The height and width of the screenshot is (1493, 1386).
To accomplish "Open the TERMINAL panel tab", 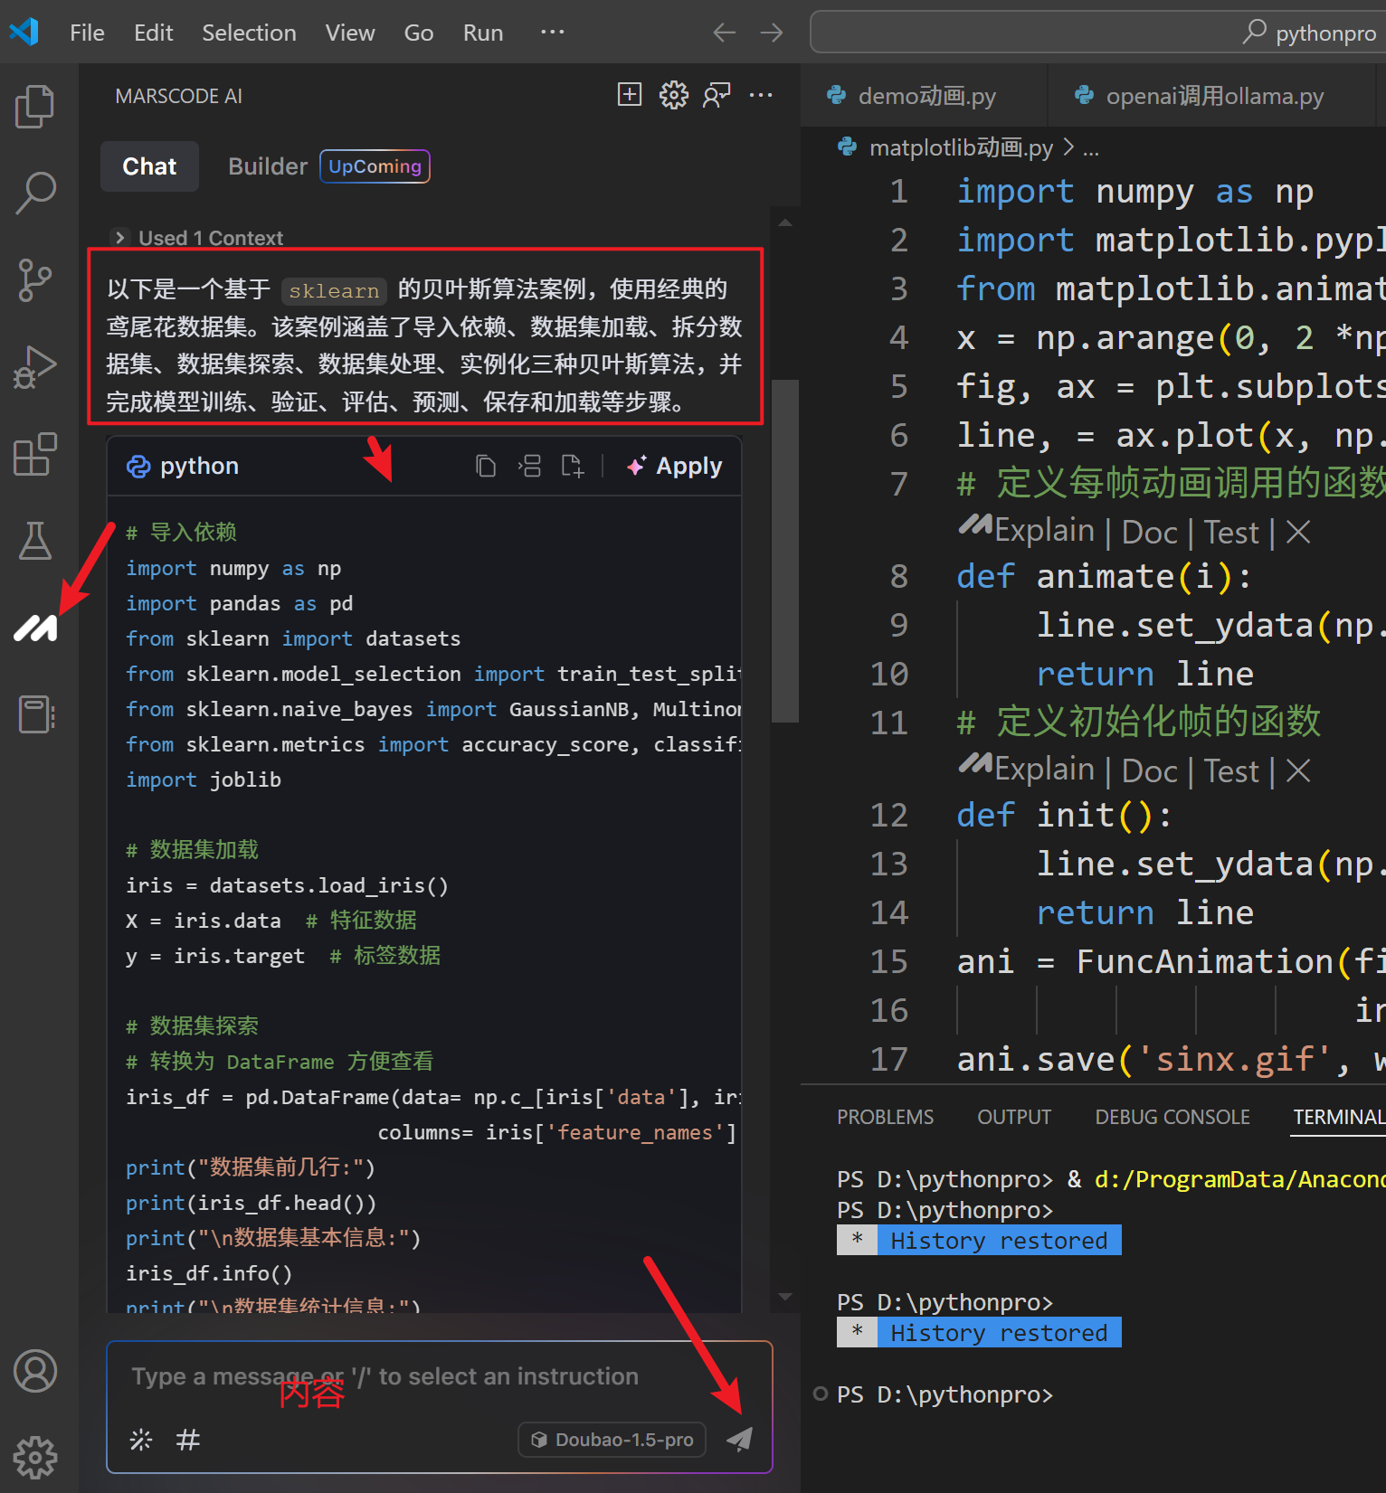I will 1339,1117.
